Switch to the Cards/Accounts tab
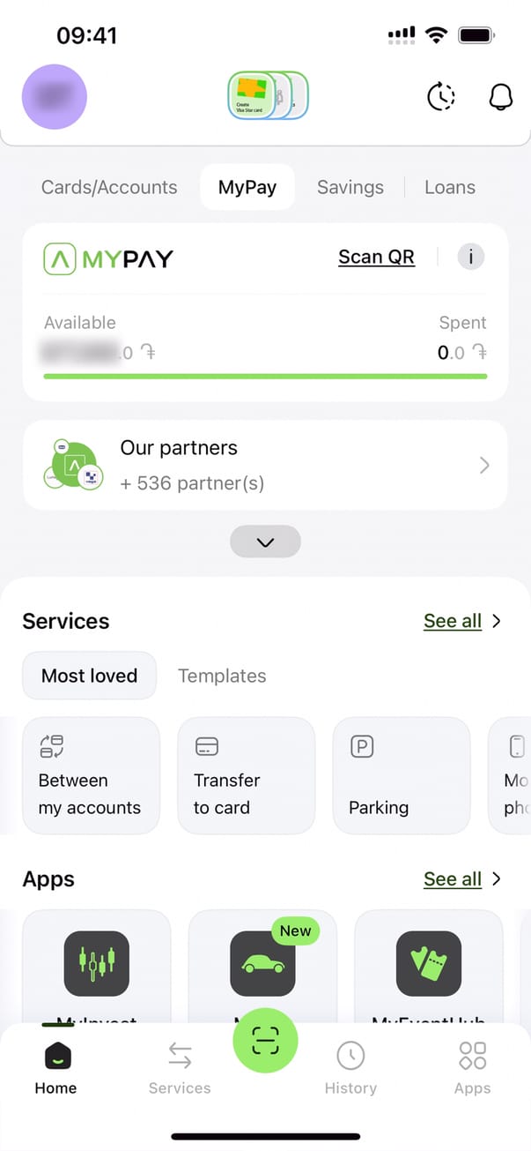The image size is (531, 1151). click(109, 187)
